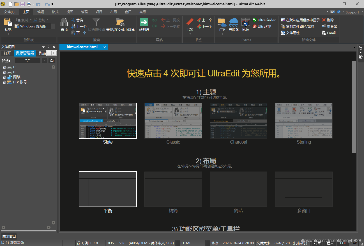Toggle Insert mode (插入) in status bar
This screenshot has height=246, width=364.
click(330, 243)
